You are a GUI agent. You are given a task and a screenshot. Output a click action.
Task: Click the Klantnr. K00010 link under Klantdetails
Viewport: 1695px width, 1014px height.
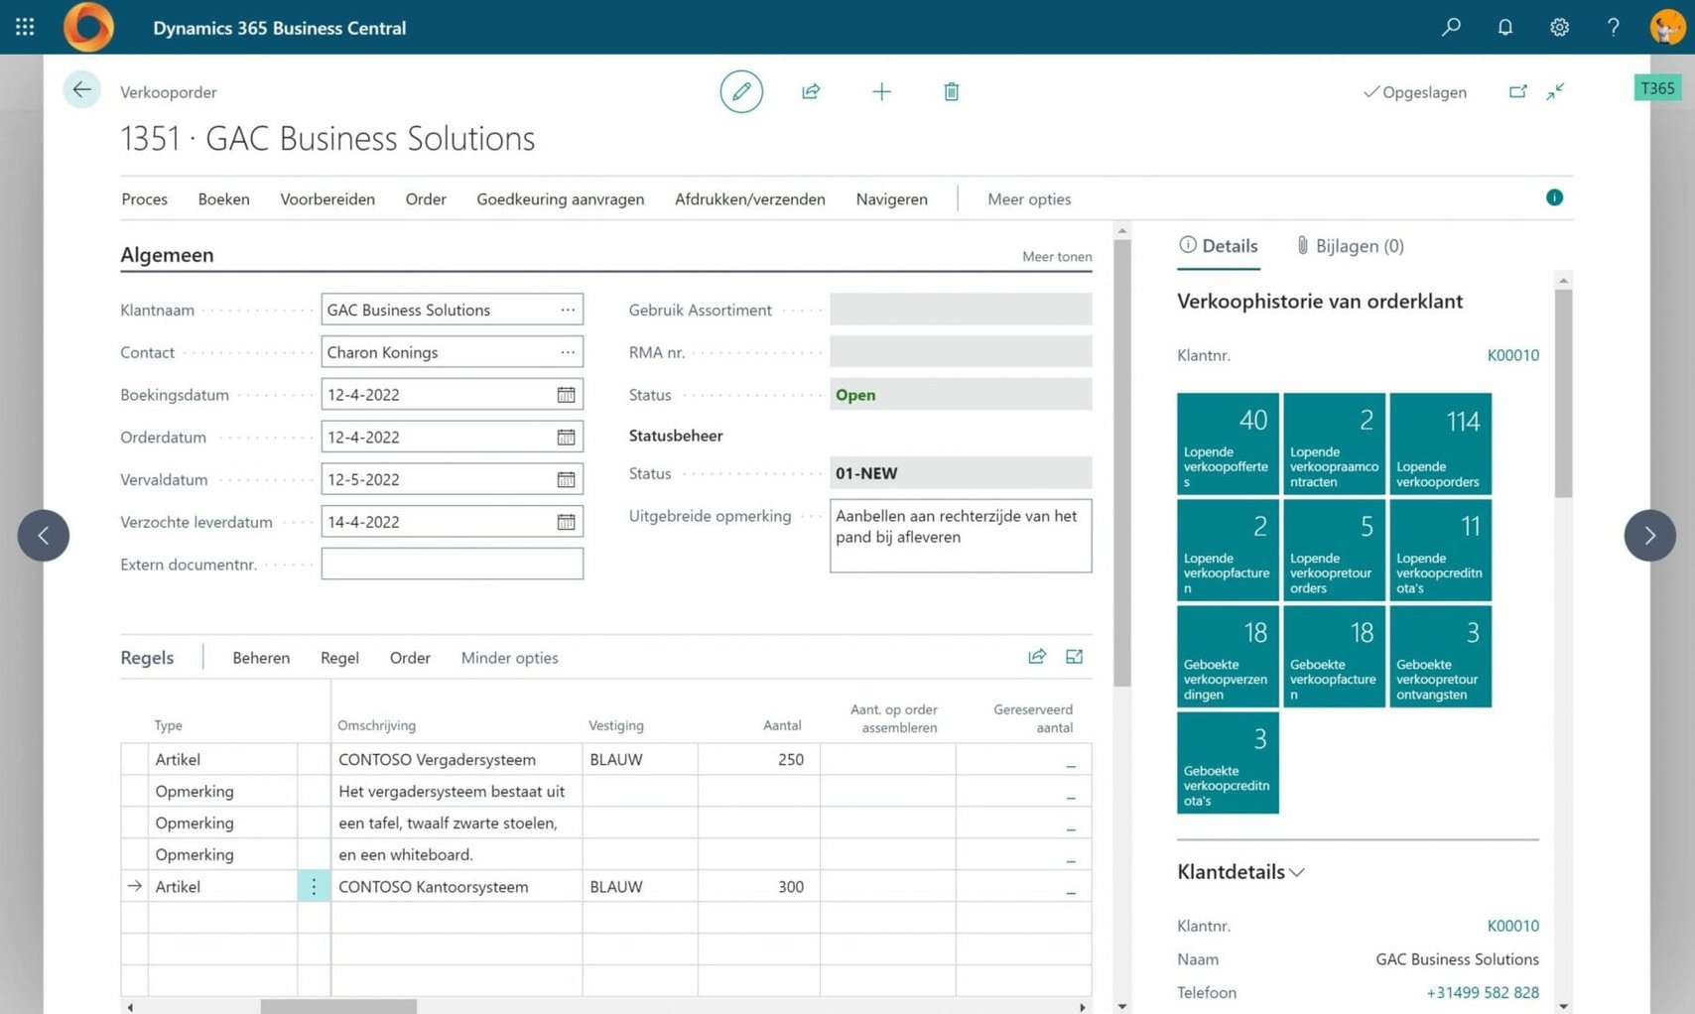[x=1512, y=926]
